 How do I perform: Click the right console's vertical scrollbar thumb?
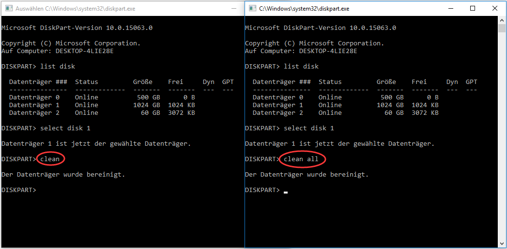coord(502,28)
